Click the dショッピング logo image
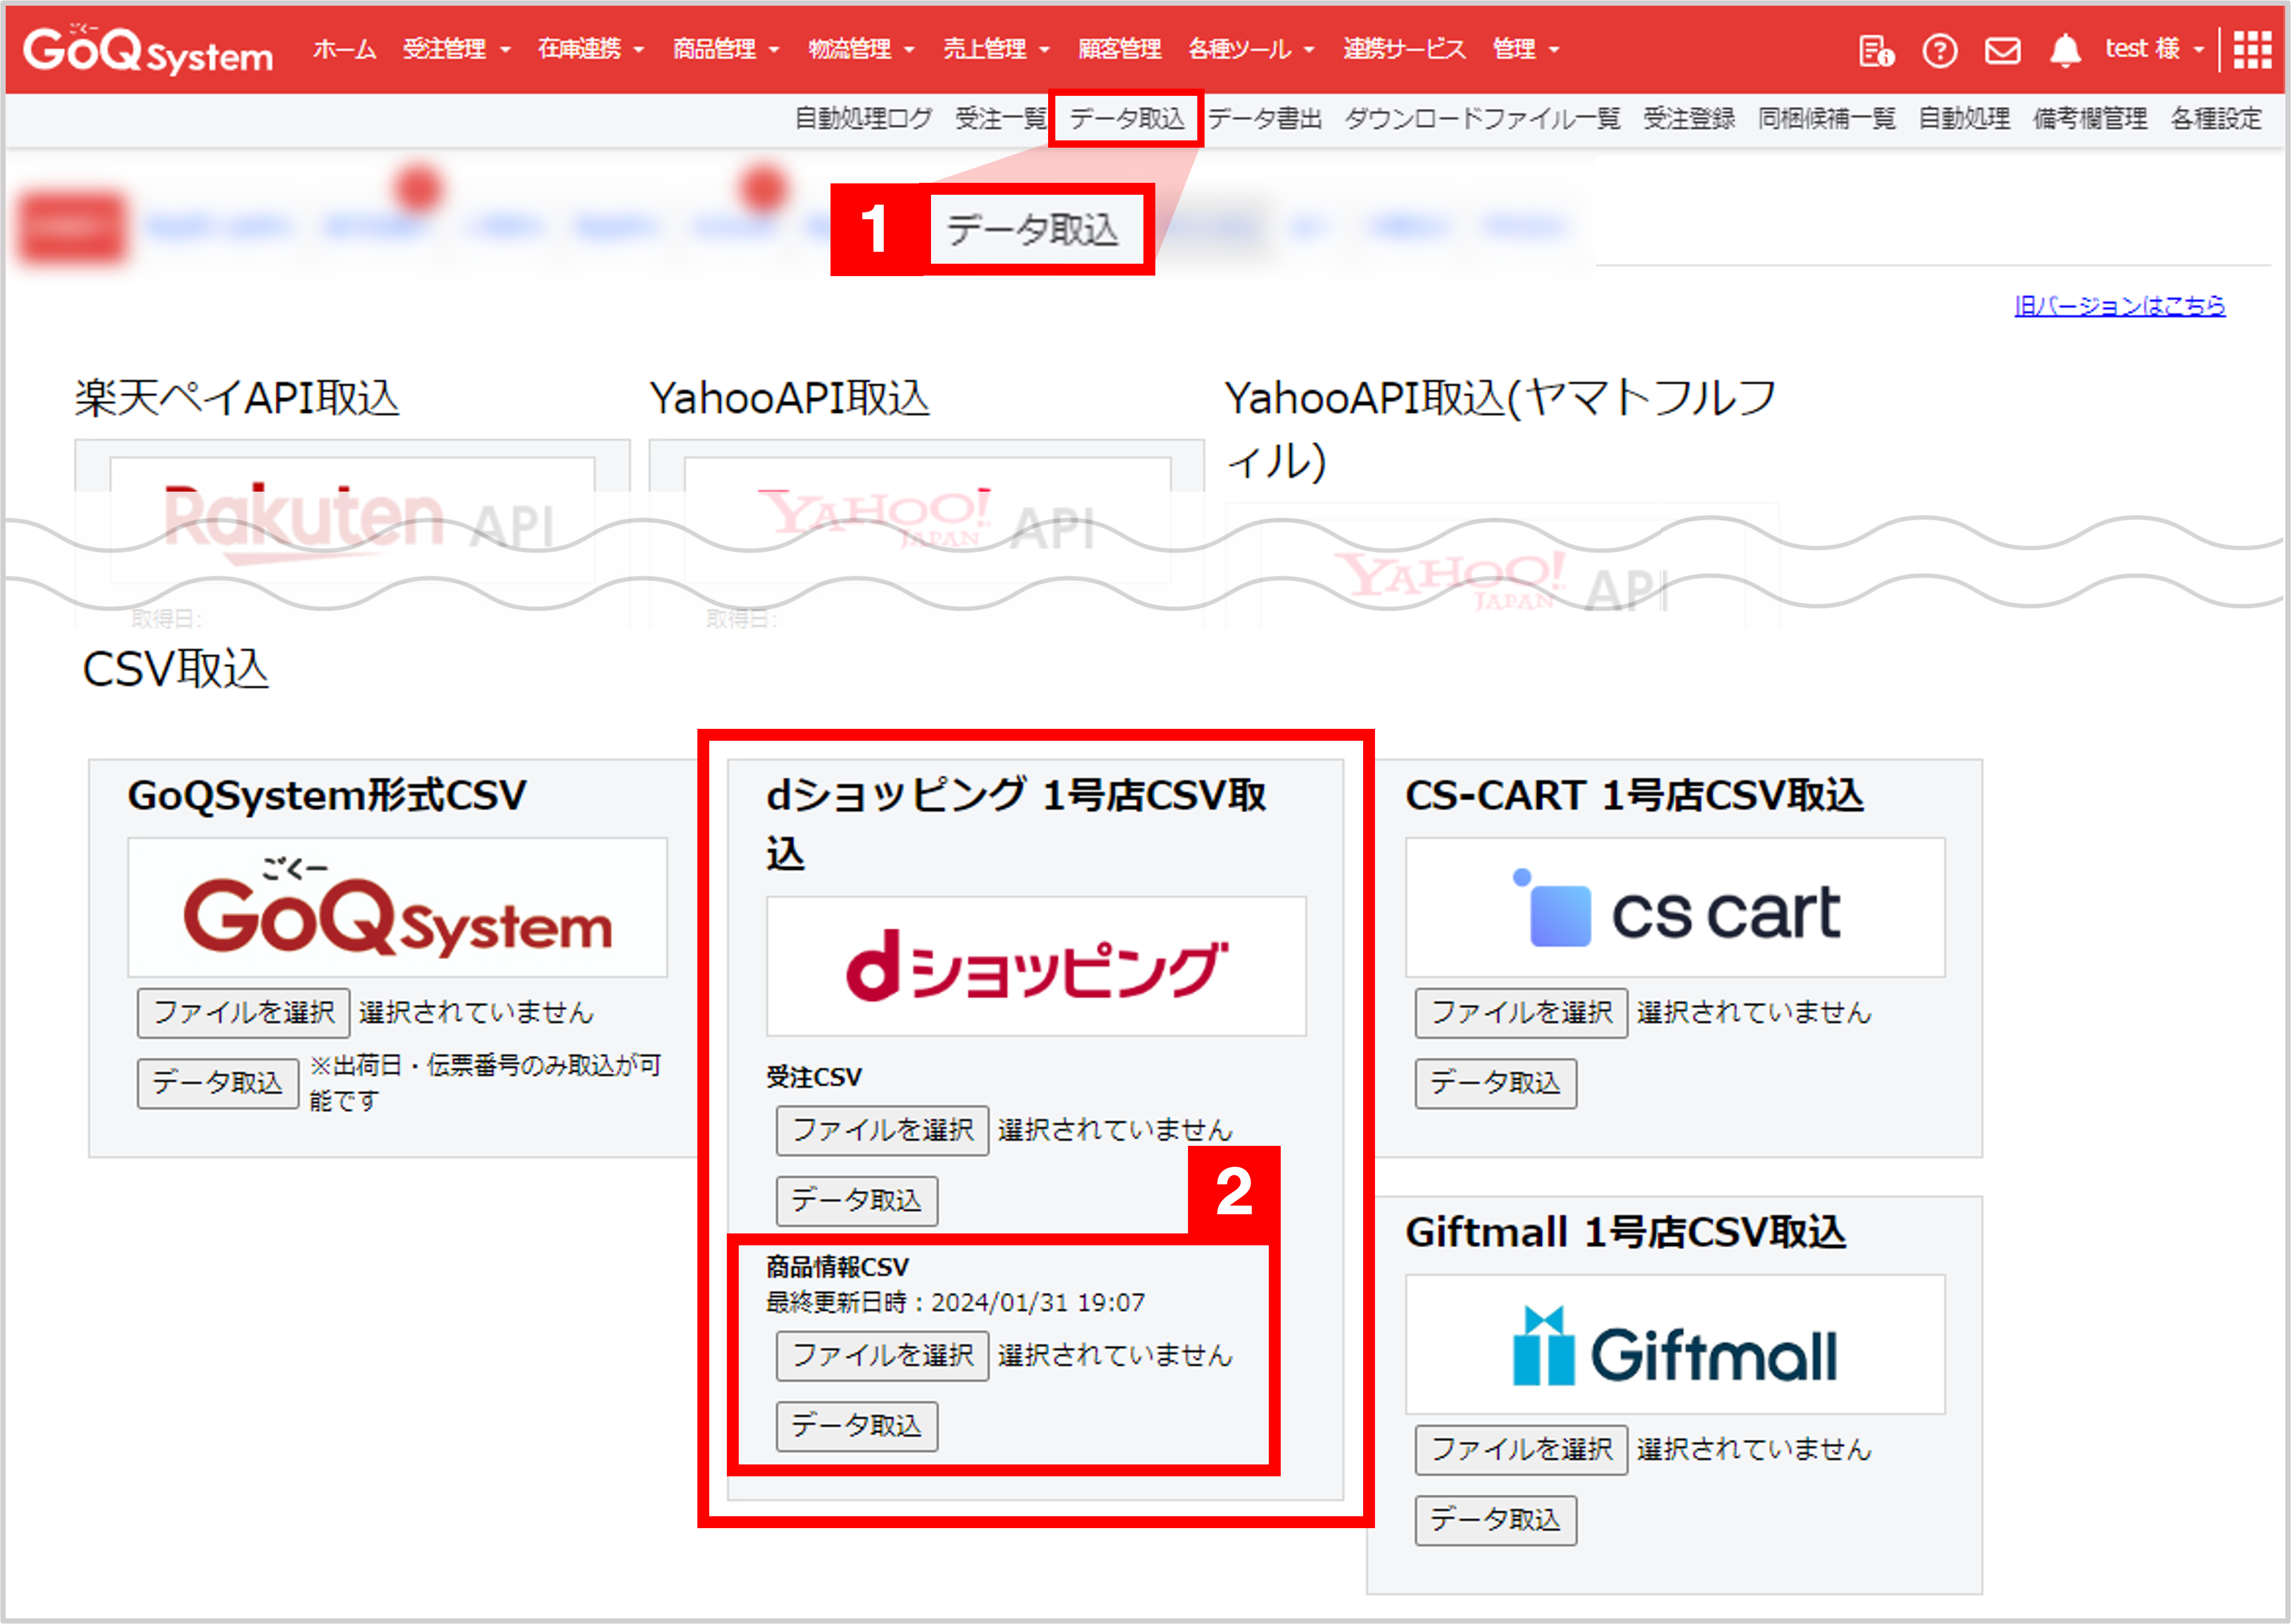Image resolution: width=2291 pixels, height=1624 pixels. pyautogui.click(x=1036, y=966)
